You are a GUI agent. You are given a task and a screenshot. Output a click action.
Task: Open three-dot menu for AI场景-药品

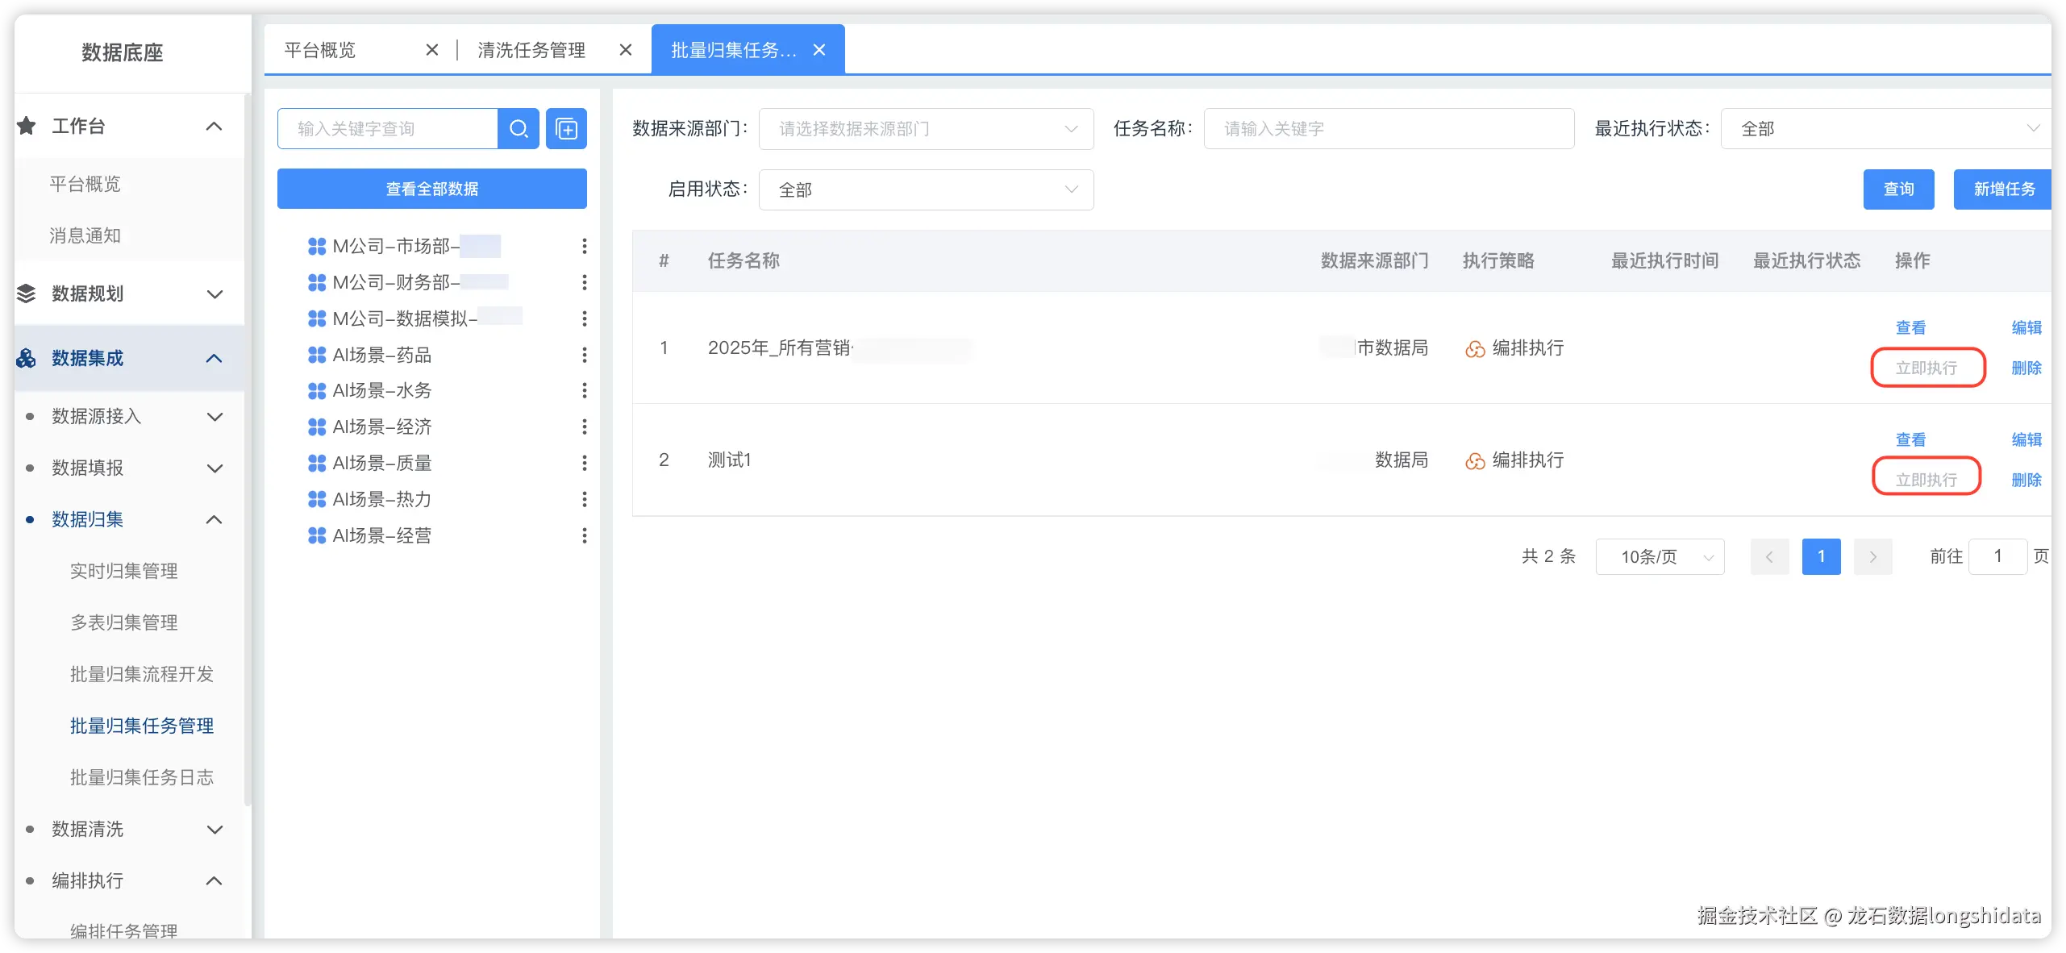point(584,355)
